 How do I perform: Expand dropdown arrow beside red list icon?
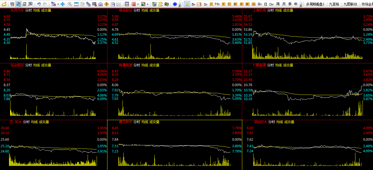pos(138,4)
